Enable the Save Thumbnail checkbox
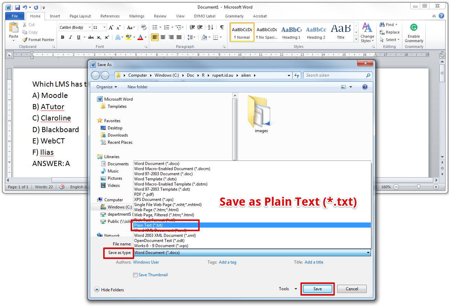This screenshot has height=306, width=449. point(135,275)
